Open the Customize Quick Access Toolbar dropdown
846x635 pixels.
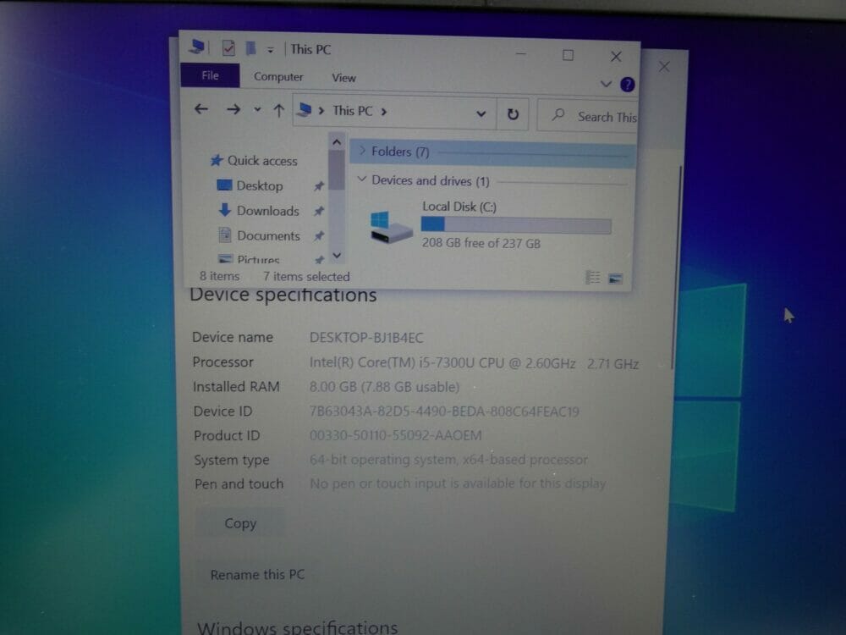coord(271,50)
